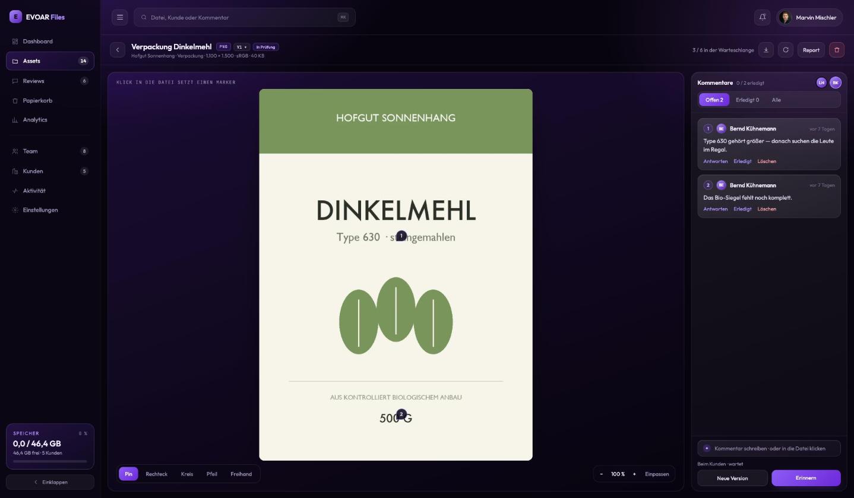The height and width of the screenshot is (498, 854).
Task: Collapse sidebar with Einklappen
Action: coord(50,482)
